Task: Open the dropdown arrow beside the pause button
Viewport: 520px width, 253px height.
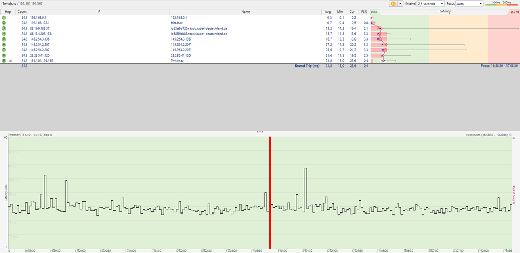Action: [400, 3]
